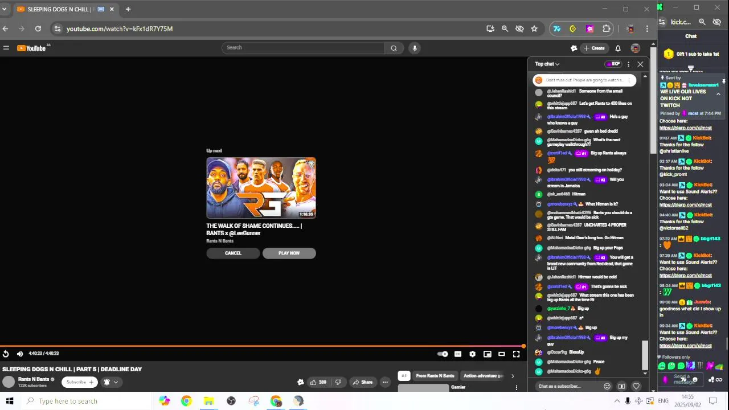Screen dimensions: 729x410
Task: Select the Chat tab in Kick window
Action: click(691, 36)
